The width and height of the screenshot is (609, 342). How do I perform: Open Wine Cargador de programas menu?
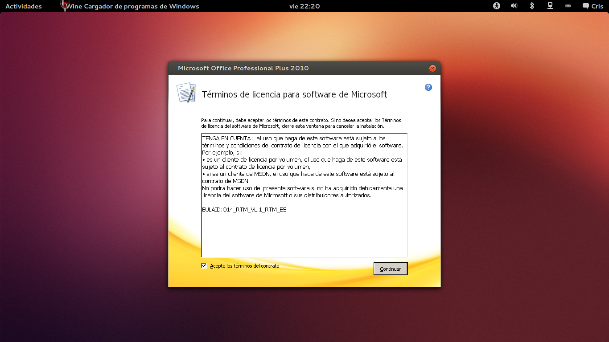pos(133,6)
